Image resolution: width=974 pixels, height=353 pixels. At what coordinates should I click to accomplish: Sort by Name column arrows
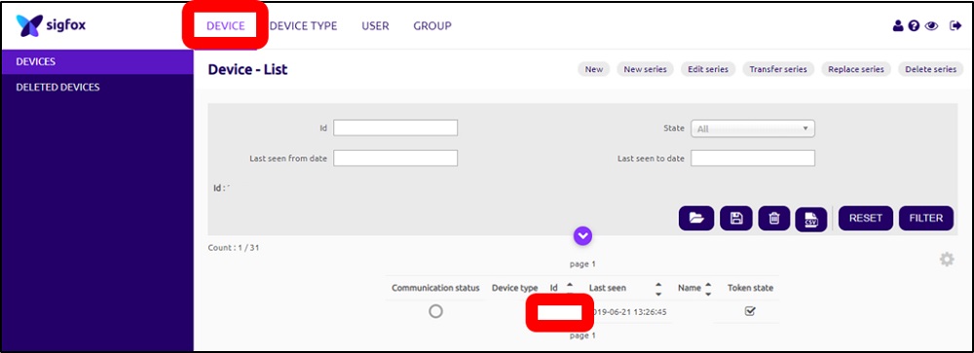point(708,289)
